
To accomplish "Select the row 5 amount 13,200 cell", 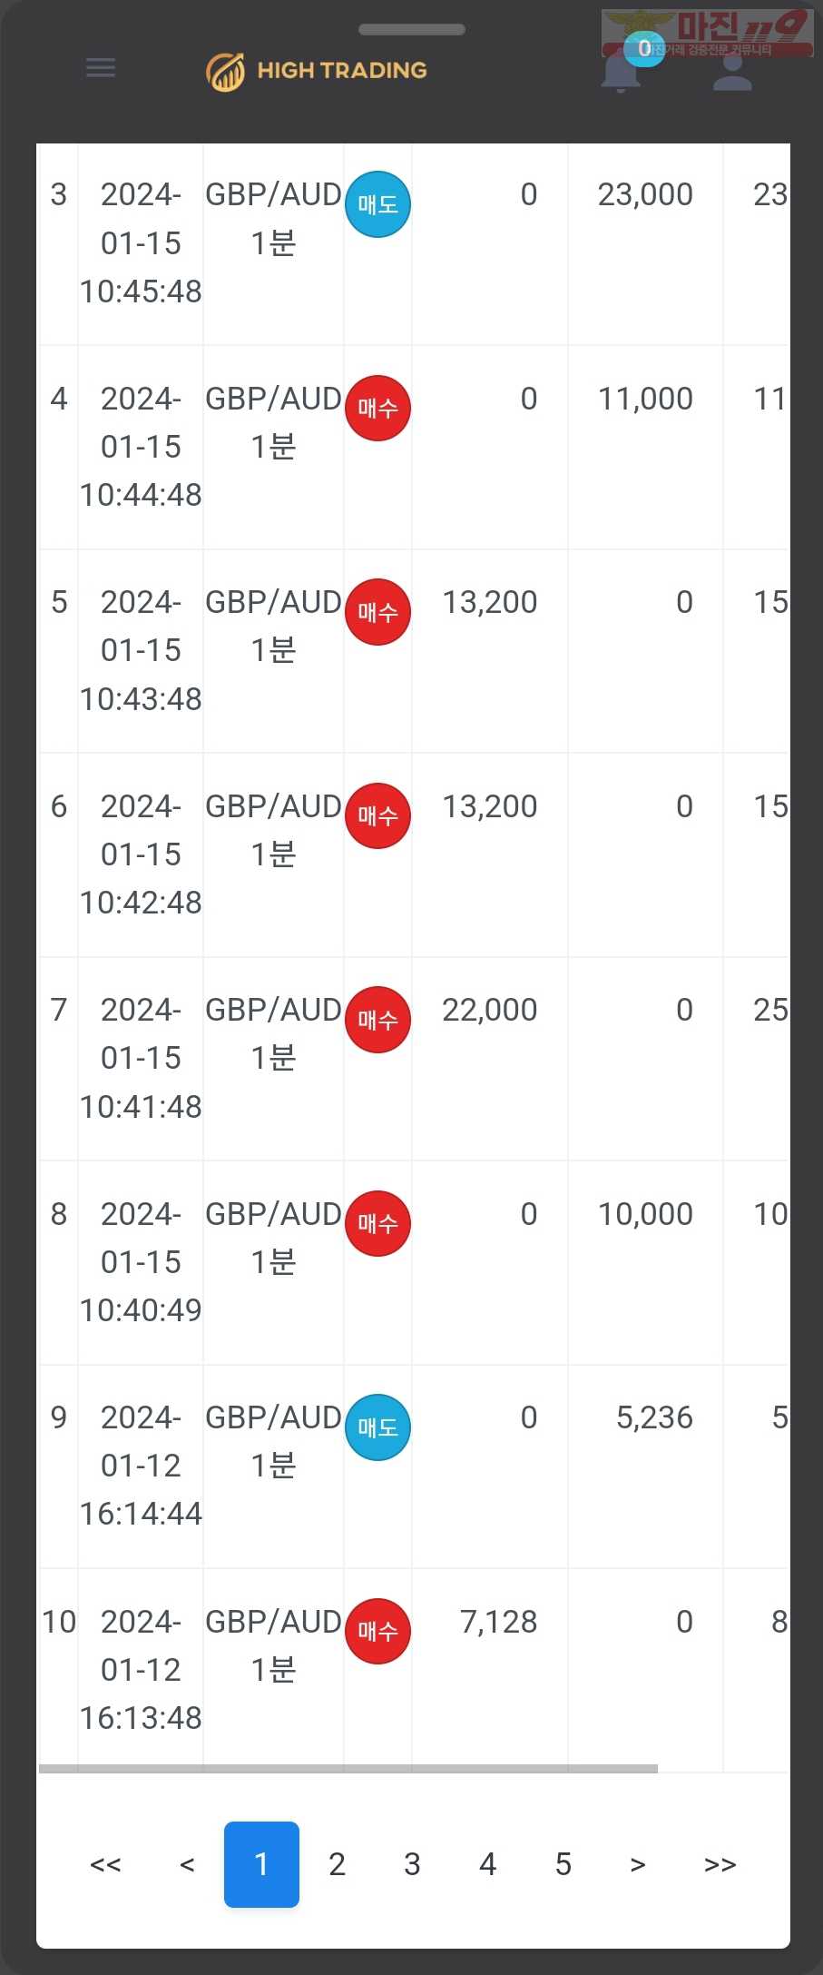I will (x=490, y=603).
